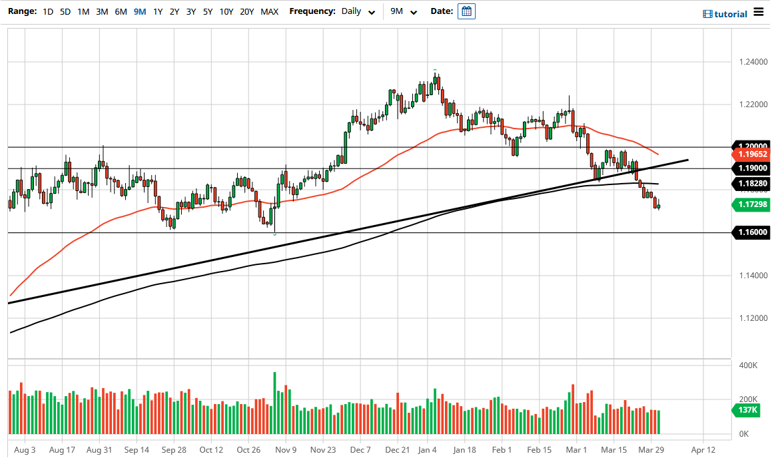Screen dimensions: 774x466
Task: Select the MAX range option
Action: (x=270, y=11)
